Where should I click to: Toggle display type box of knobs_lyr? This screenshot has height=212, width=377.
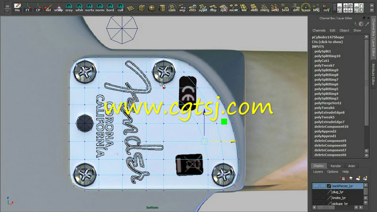[323, 198]
